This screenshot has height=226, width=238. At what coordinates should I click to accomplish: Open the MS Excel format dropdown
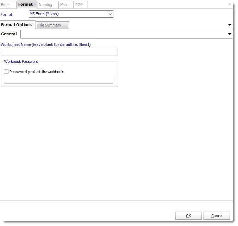(x=71, y=14)
